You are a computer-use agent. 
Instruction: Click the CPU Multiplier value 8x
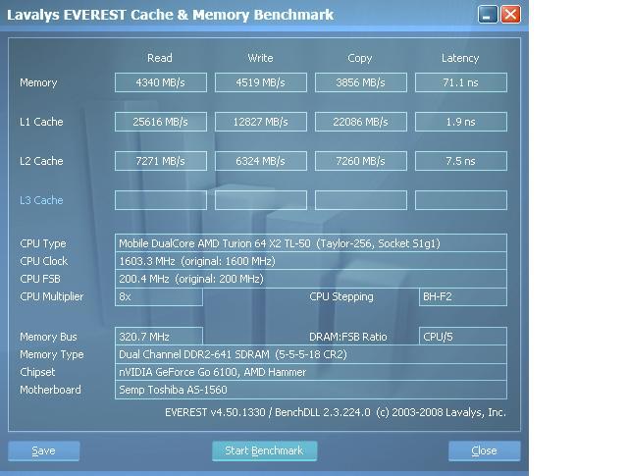pos(159,297)
